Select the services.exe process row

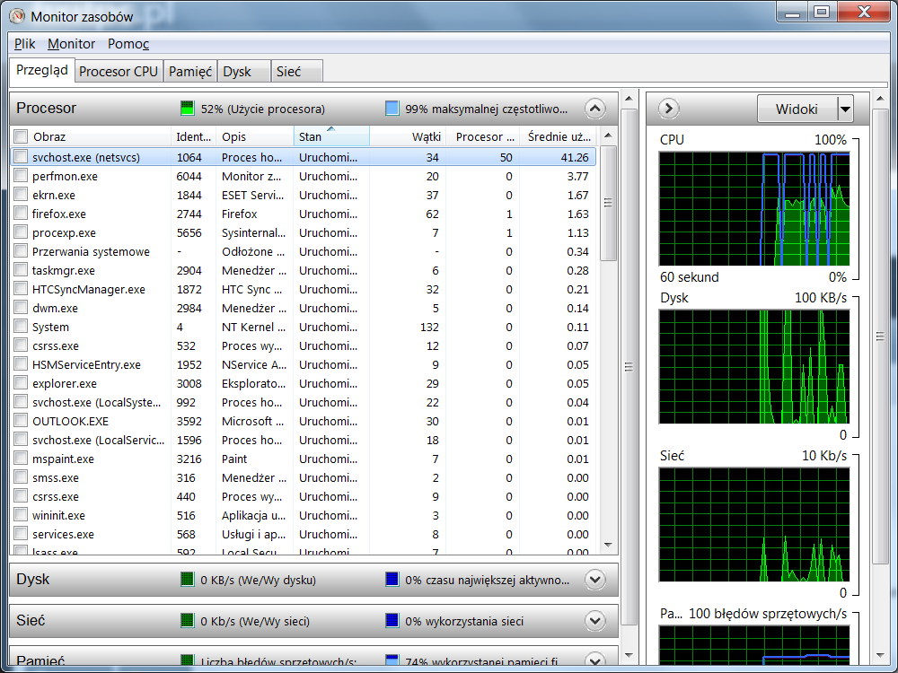pos(304,534)
